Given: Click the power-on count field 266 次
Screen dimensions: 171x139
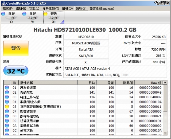Looking at the screenshot, I should (155, 56).
